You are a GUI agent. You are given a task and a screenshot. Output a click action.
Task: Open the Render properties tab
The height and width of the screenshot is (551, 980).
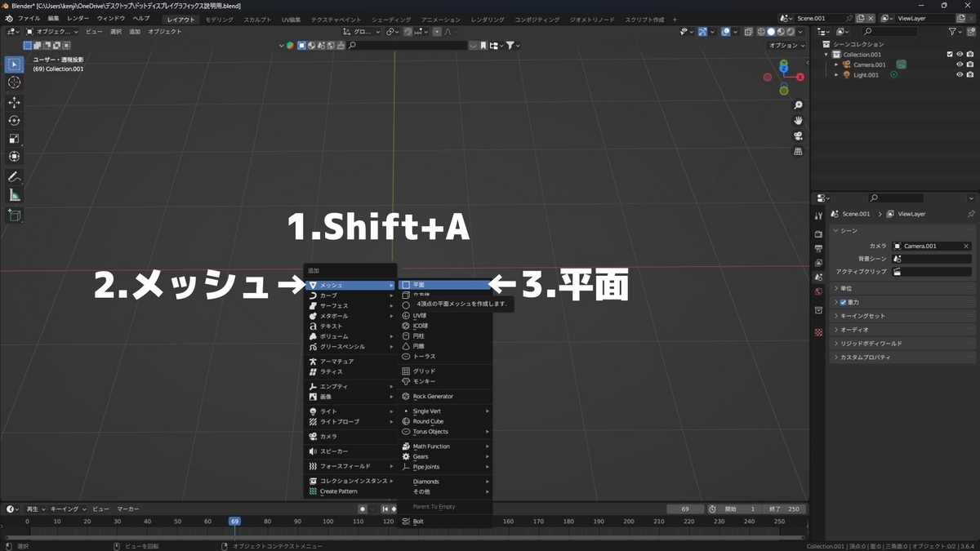pos(819,232)
